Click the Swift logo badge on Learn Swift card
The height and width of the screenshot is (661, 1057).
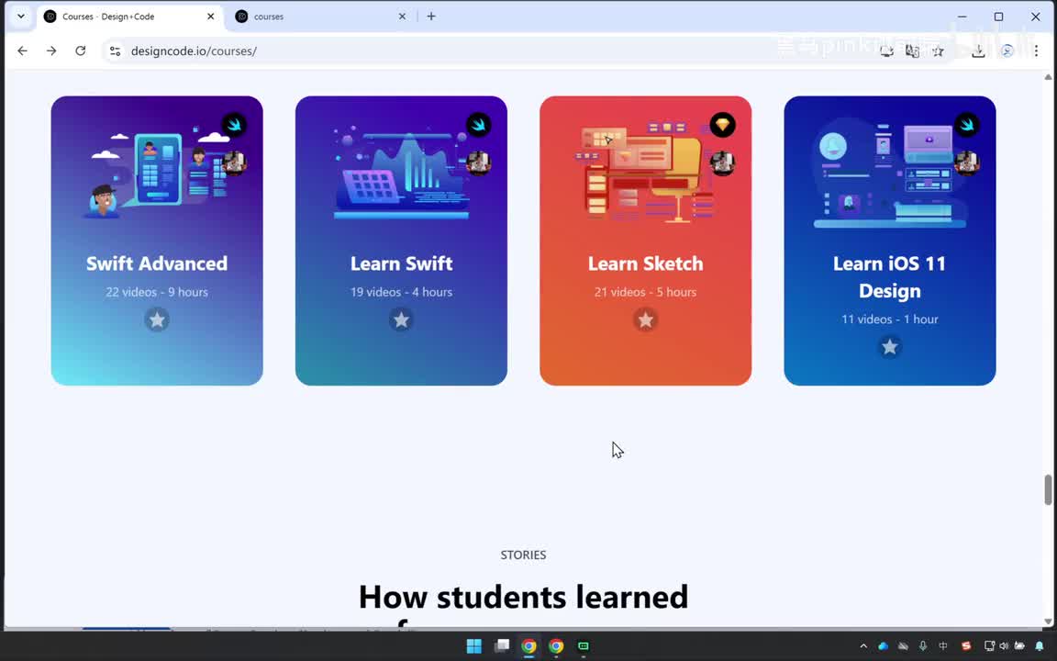pos(479,125)
